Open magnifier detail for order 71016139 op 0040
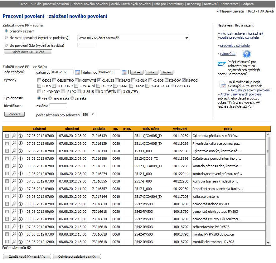 click(x=14, y=136)
